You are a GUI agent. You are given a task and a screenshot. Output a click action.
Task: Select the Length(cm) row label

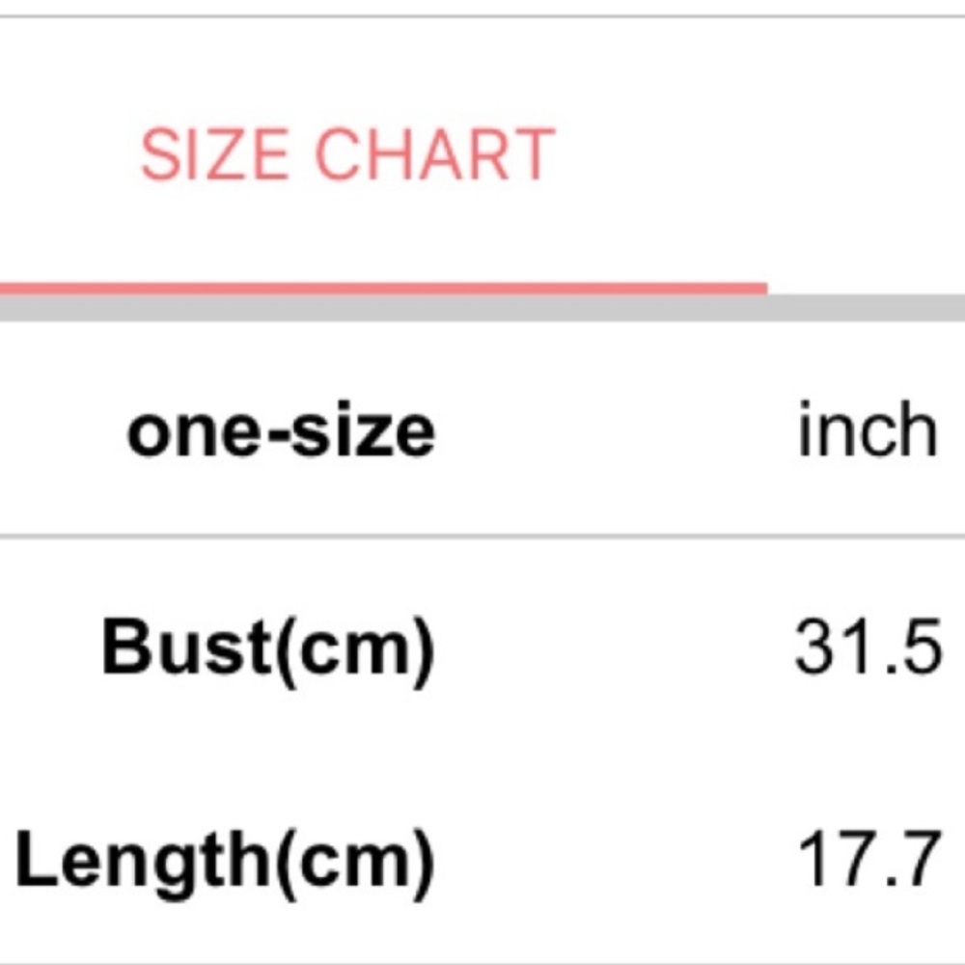[x=224, y=860]
